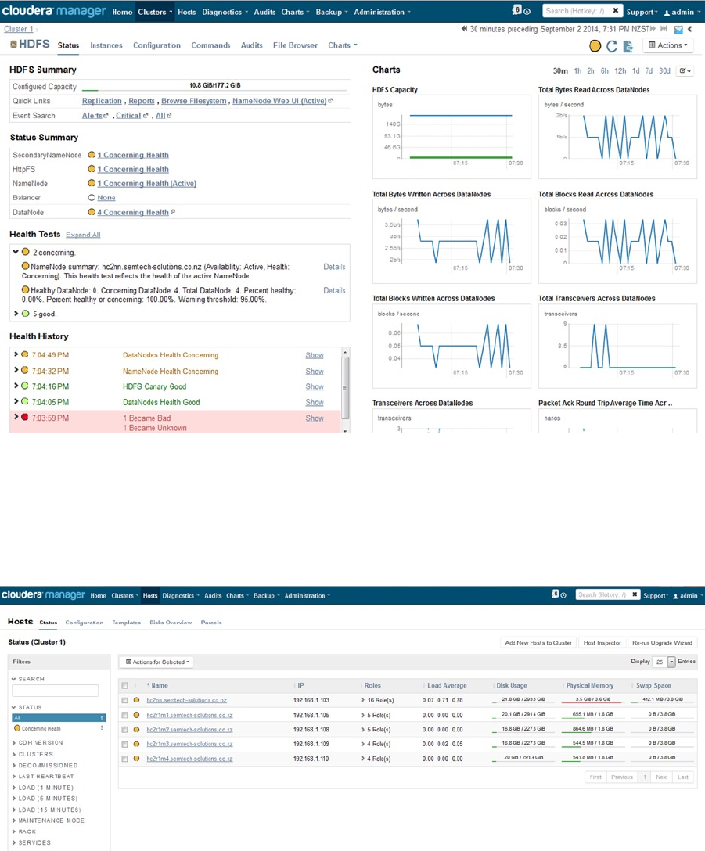
Task: Click the Browse Filesystem quick link
Action: (194, 101)
